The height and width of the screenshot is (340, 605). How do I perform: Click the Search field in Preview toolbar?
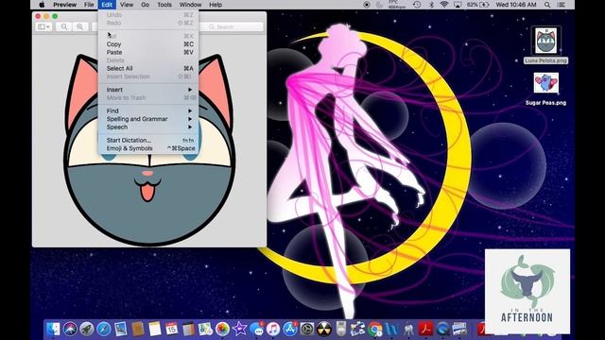click(x=232, y=26)
